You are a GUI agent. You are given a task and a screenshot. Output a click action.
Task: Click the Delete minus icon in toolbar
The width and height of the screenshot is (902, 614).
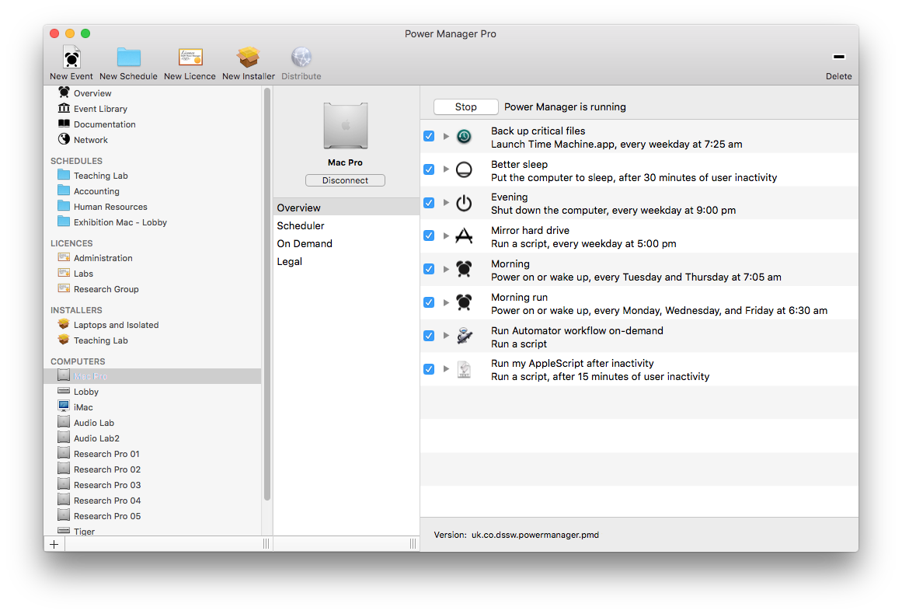point(839,57)
